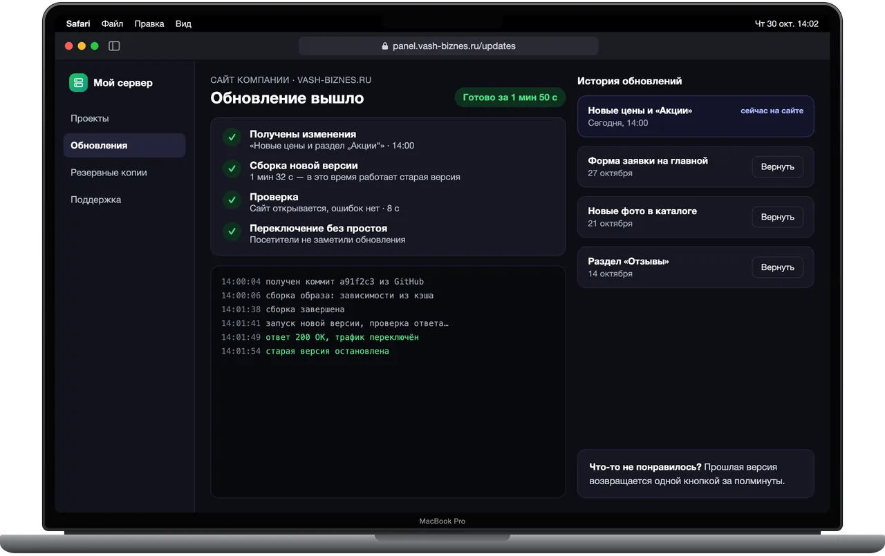This screenshot has width=885, height=556.
Task: Click the «сейчас на сайте» label
Action: pos(772,111)
